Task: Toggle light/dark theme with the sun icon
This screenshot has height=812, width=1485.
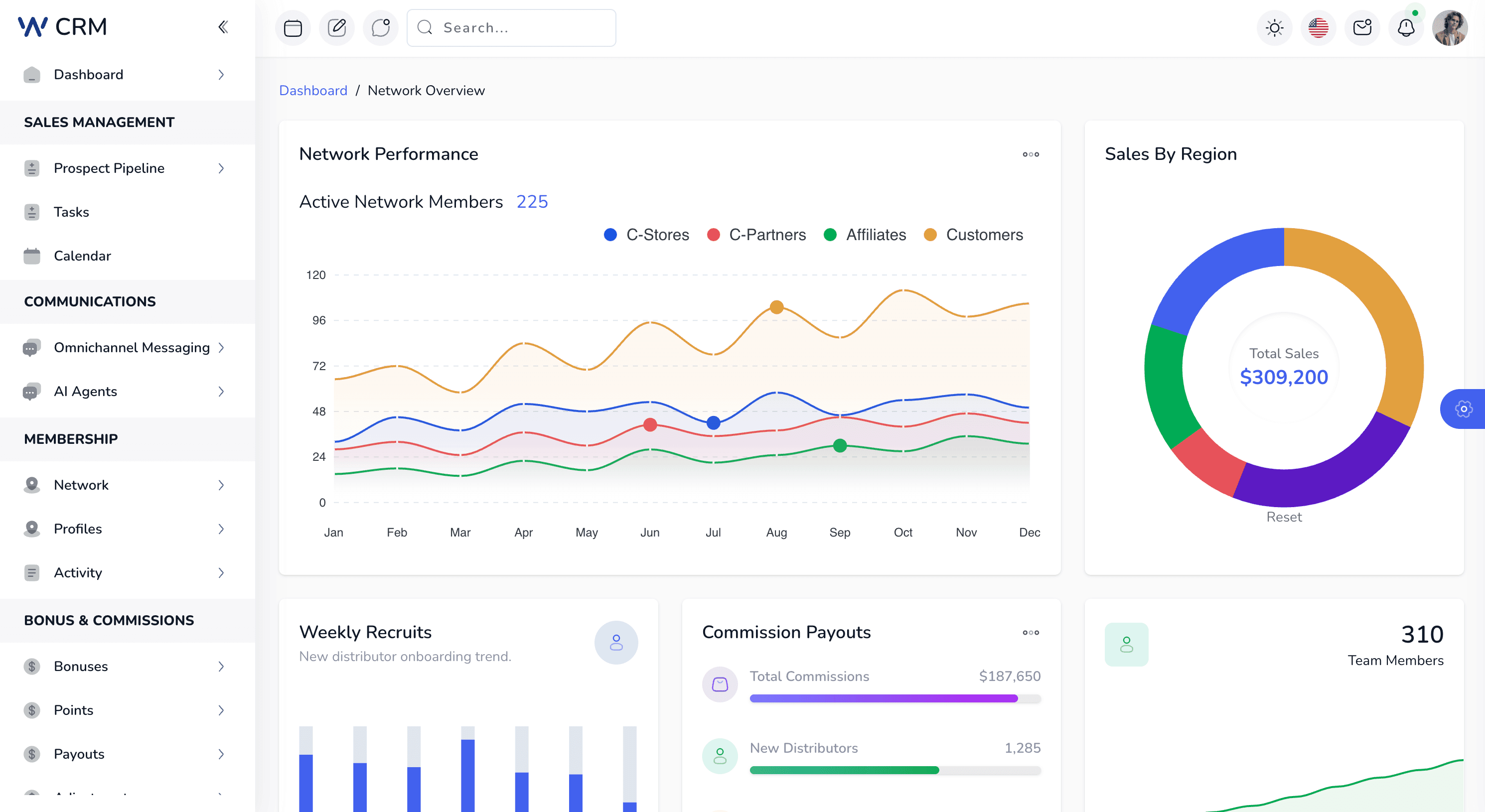Action: [x=1274, y=27]
